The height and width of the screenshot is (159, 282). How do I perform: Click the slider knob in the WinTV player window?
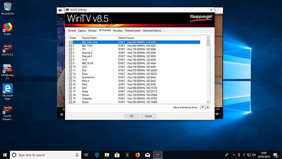coord(217,114)
